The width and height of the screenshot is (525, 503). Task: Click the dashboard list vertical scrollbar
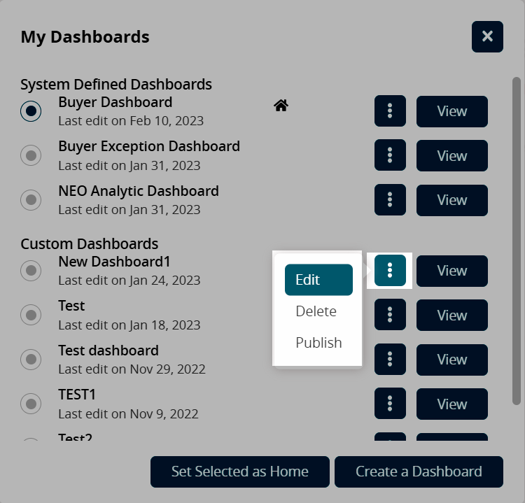point(517,238)
